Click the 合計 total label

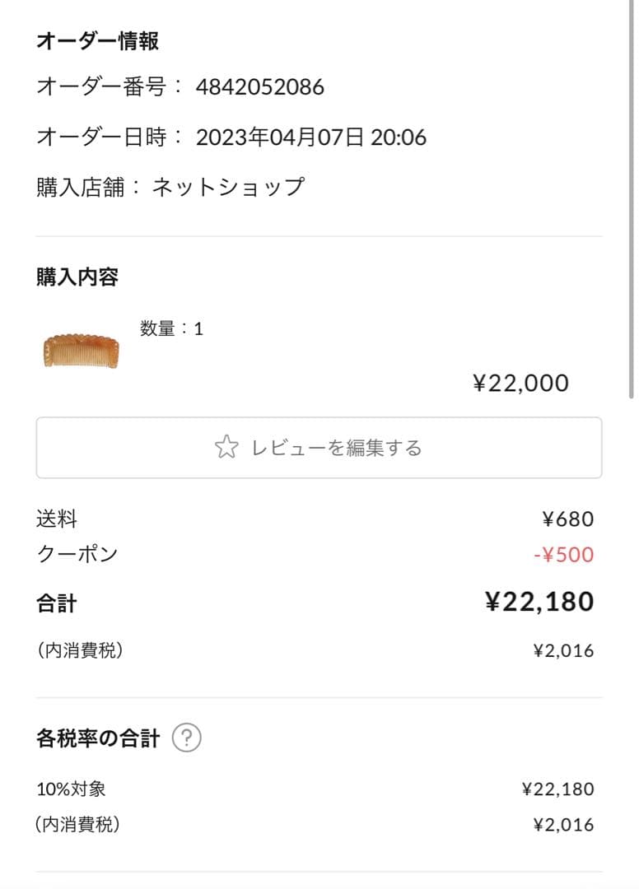coord(57,603)
